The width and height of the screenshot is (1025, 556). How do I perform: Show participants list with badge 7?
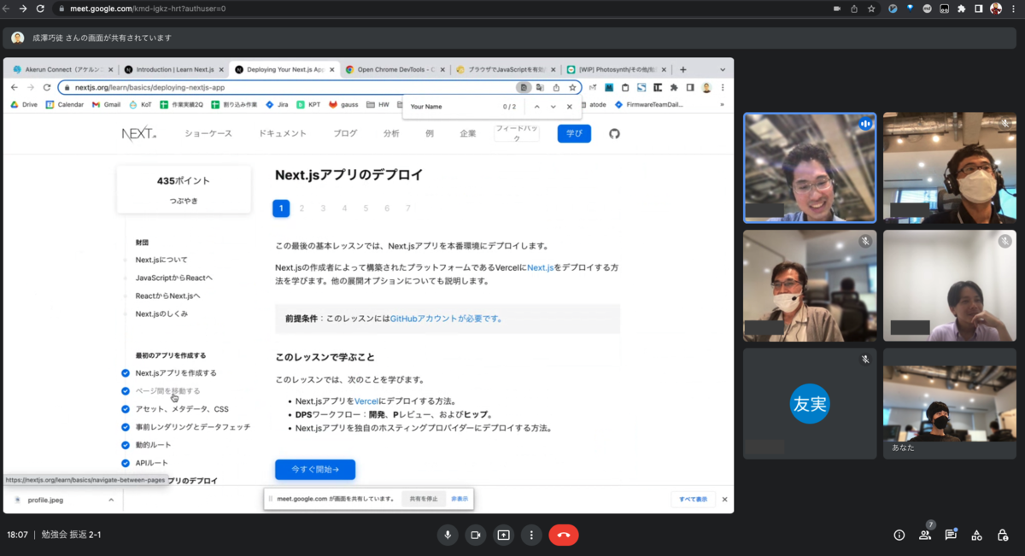(x=925, y=535)
